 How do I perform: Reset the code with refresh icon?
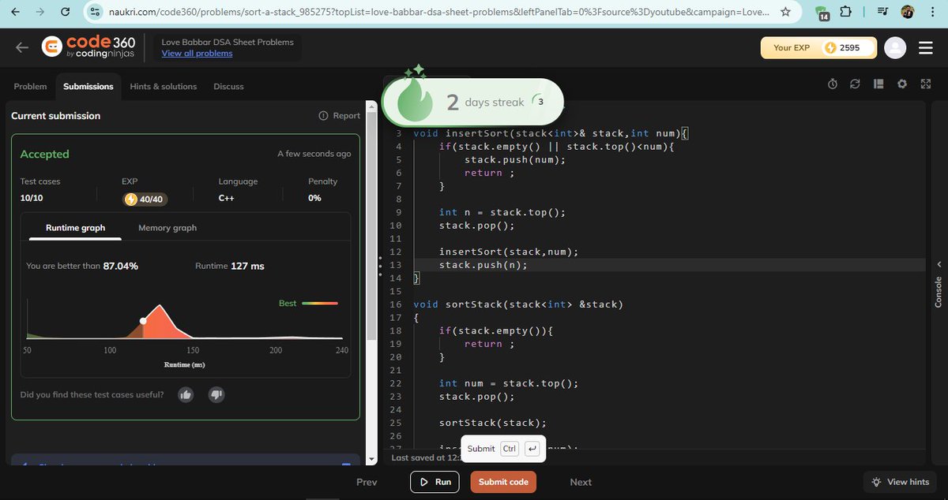[x=855, y=84]
